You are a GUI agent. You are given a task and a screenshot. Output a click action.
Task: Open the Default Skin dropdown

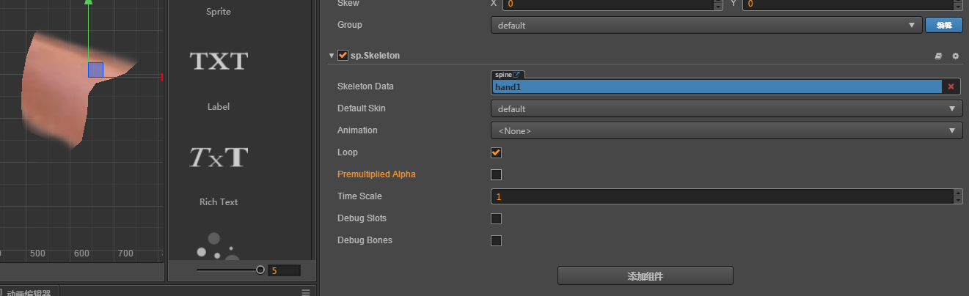pos(725,108)
